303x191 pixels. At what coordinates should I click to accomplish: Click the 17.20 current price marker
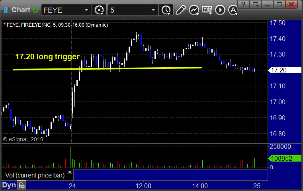click(x=285, y=70)
